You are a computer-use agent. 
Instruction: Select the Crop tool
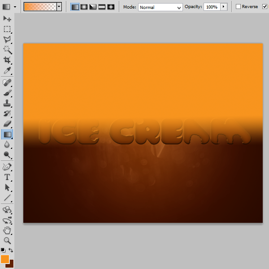coord(7,60)
